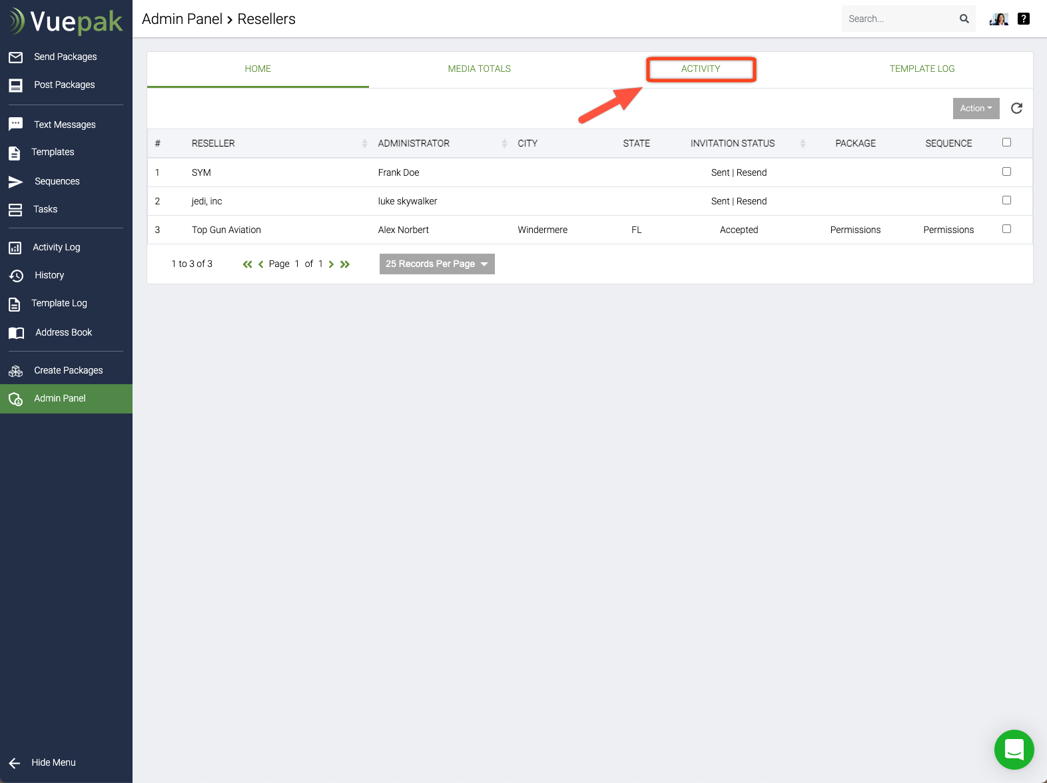Open the green chat support widget
The image size is (1047, 783).
click(1014, 750)
